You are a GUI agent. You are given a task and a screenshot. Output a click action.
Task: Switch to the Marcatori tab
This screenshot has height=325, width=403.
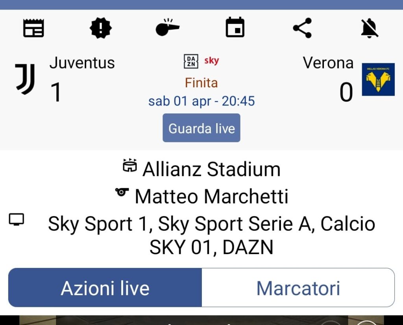click(298, 288)
